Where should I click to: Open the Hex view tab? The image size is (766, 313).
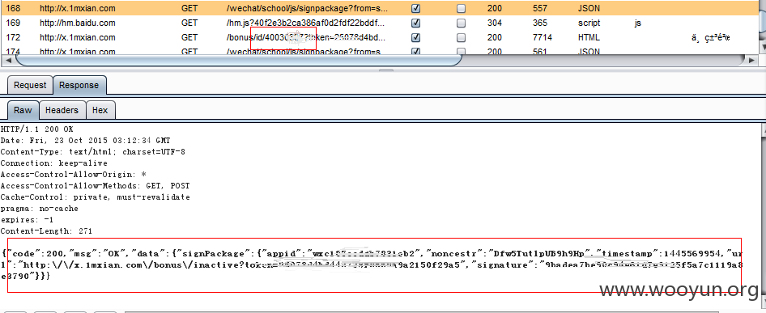[100, 110]
